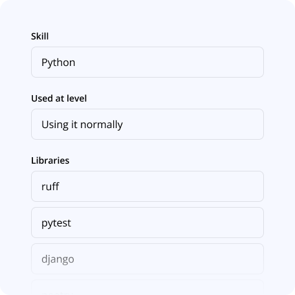The height and width of the screenshot is (295, 295).
Task: Select the Using it normally value
Action: point(82,125)
